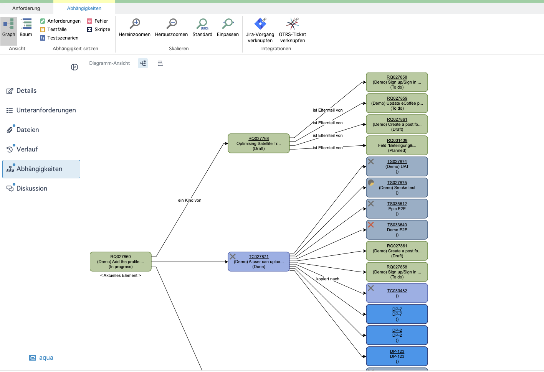
Task: Click the Herauszoomen zoom-out icon
Action: (x=171, y=24)
